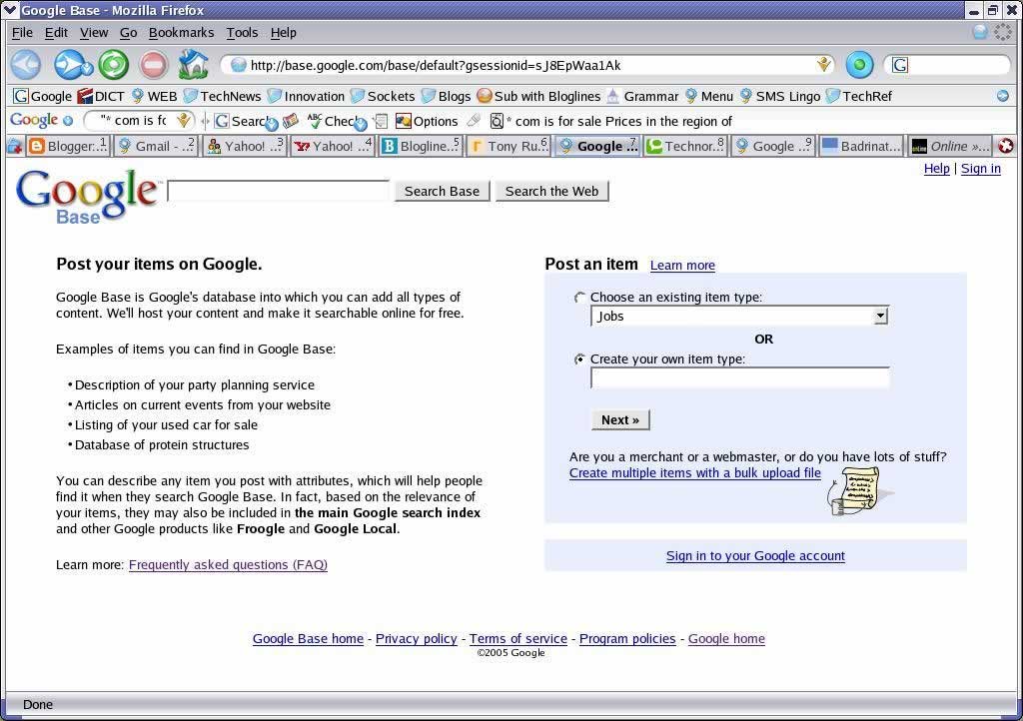This screenshot has height=721, width=1023.
Task: Click the browser URL address bar
Action: (x=521, y=65)
